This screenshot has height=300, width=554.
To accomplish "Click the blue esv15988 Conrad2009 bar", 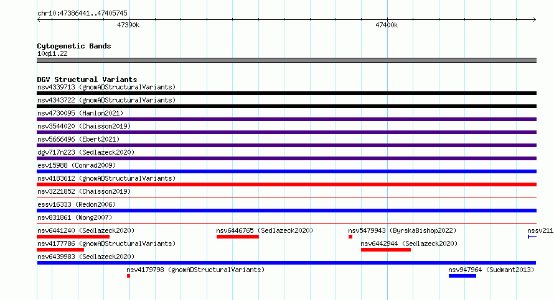I will click(286, 171).
